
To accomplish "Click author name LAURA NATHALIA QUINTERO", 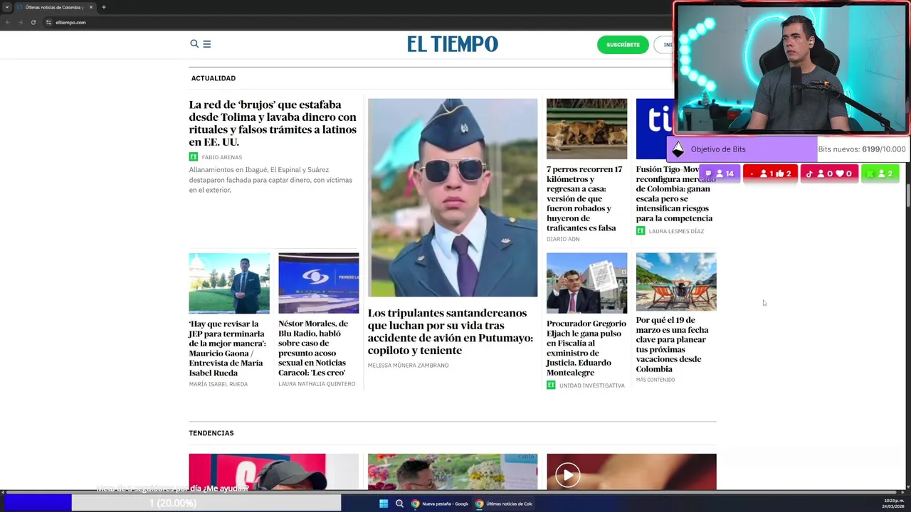I will point(317,384).
